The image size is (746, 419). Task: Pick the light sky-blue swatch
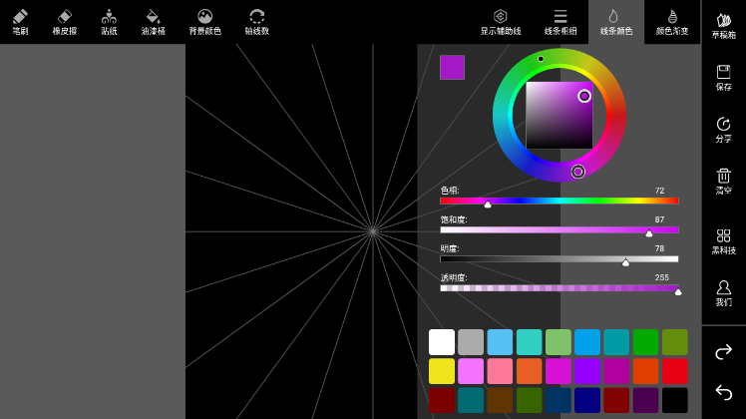pyautogui.click(x=500, y=342)
